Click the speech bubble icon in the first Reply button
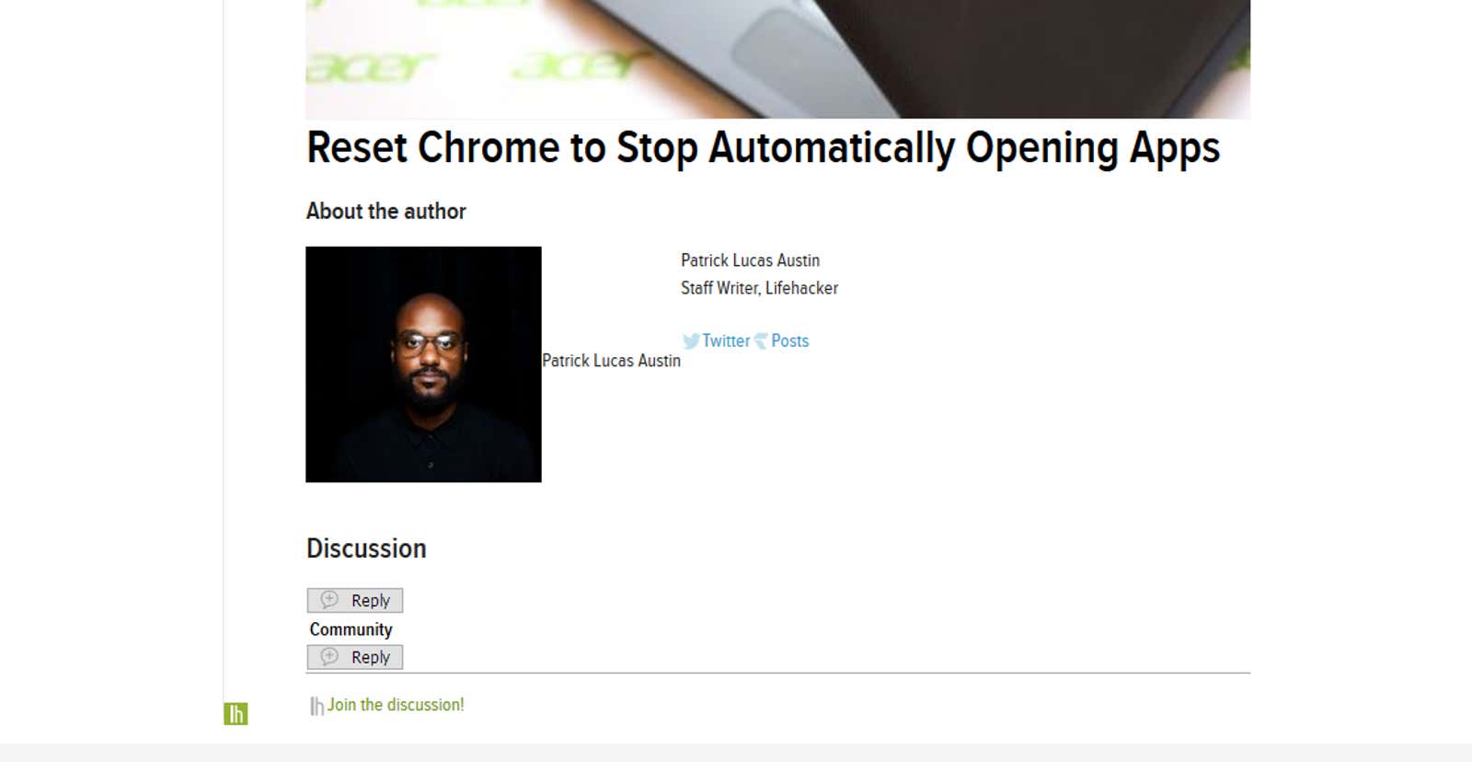Viewport: 1472px width, 762px height. click(329, 600)
